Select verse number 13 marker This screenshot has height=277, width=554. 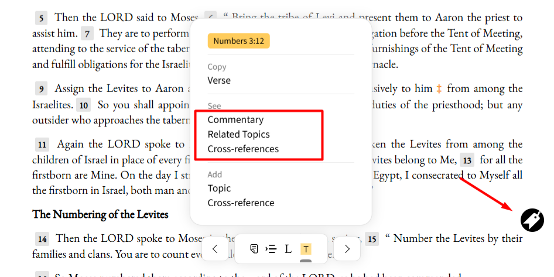click(x=467, y=161)
